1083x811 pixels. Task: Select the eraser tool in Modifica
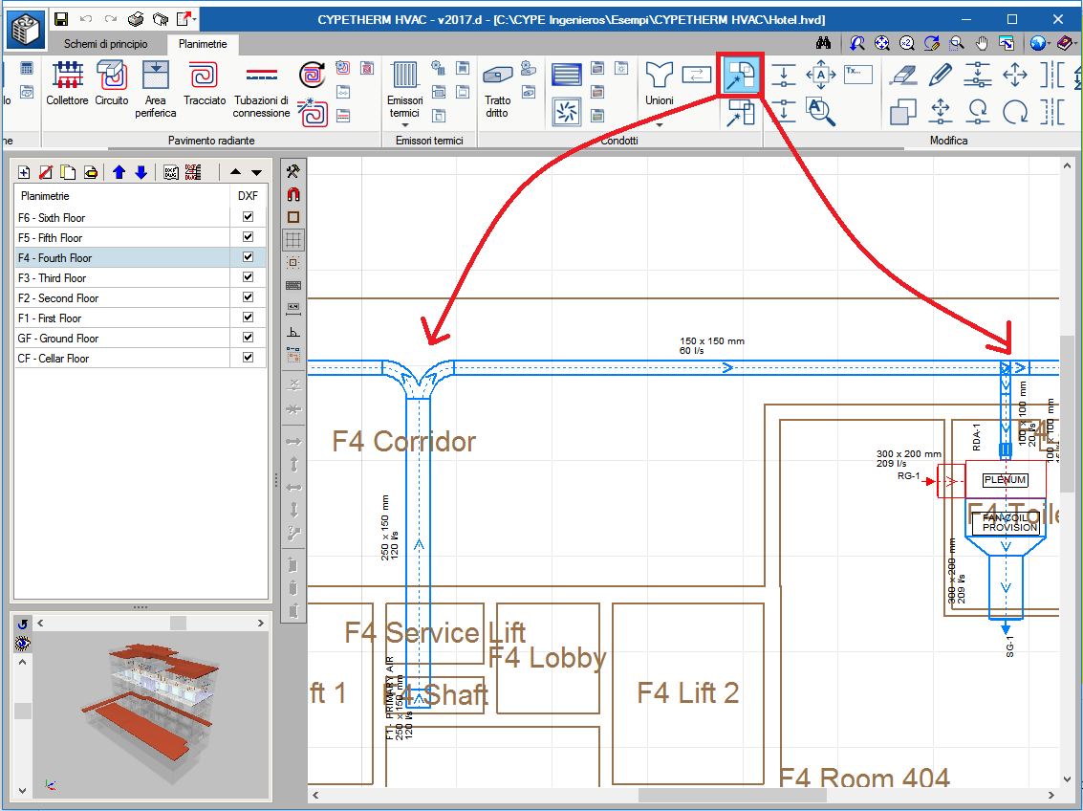coord(902,75)
